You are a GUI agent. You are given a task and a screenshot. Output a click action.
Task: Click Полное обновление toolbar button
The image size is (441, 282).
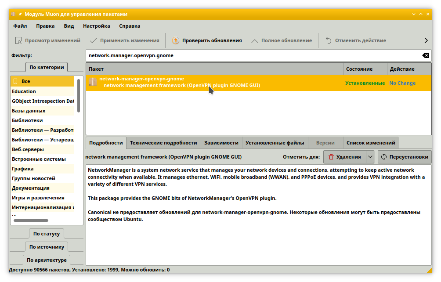point(282,40)
